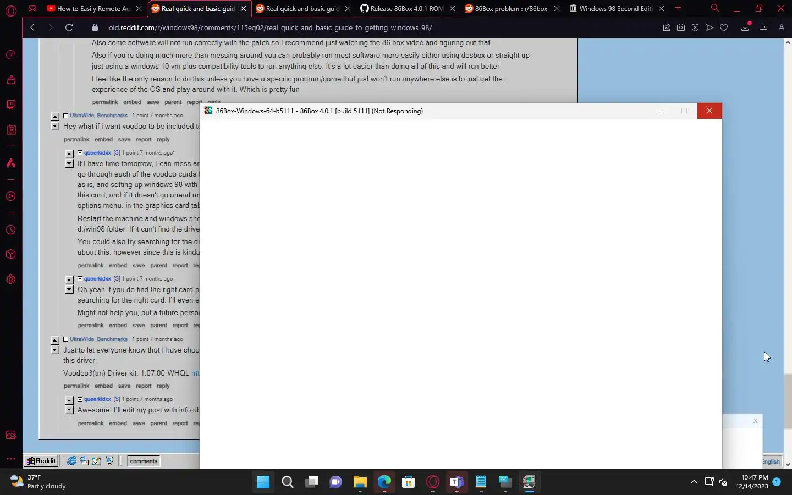
Task: Click the 'comments' taskbar button on Reddit page
Action: click(144, 461)
